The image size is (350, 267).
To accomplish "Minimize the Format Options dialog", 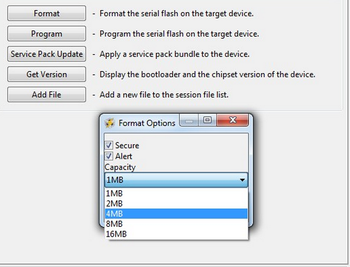I will click(189, 121).
